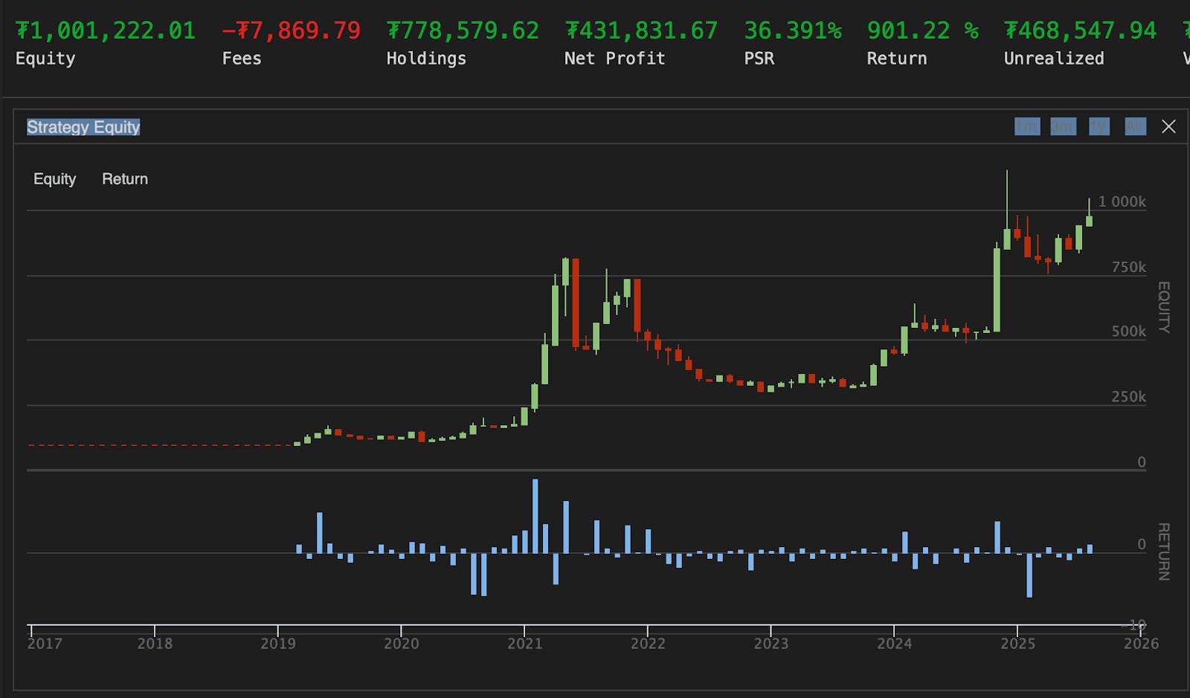Toggle the Equity series legend
1190x698 pixels.
pos(54,179)
